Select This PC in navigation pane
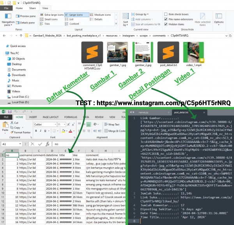This screenshot has height=225, width=234. click(x=12, y=53)
